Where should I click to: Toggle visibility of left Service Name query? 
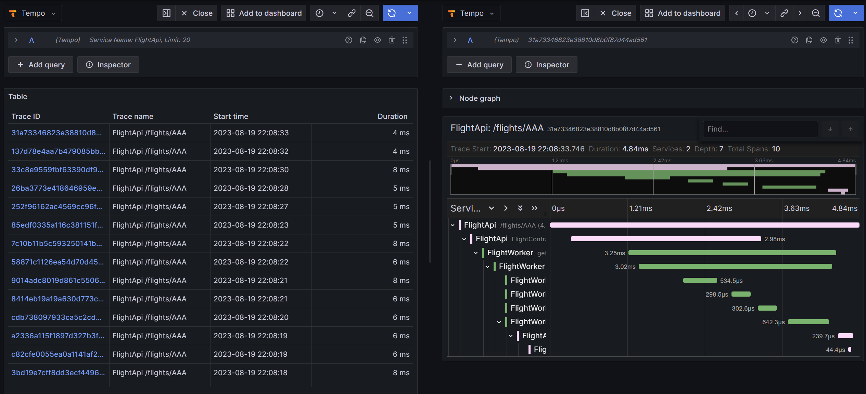click(377, 40)
